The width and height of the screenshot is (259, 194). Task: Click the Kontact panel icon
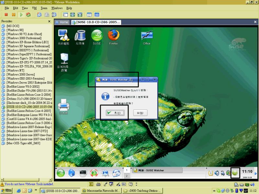click(116, 173)
